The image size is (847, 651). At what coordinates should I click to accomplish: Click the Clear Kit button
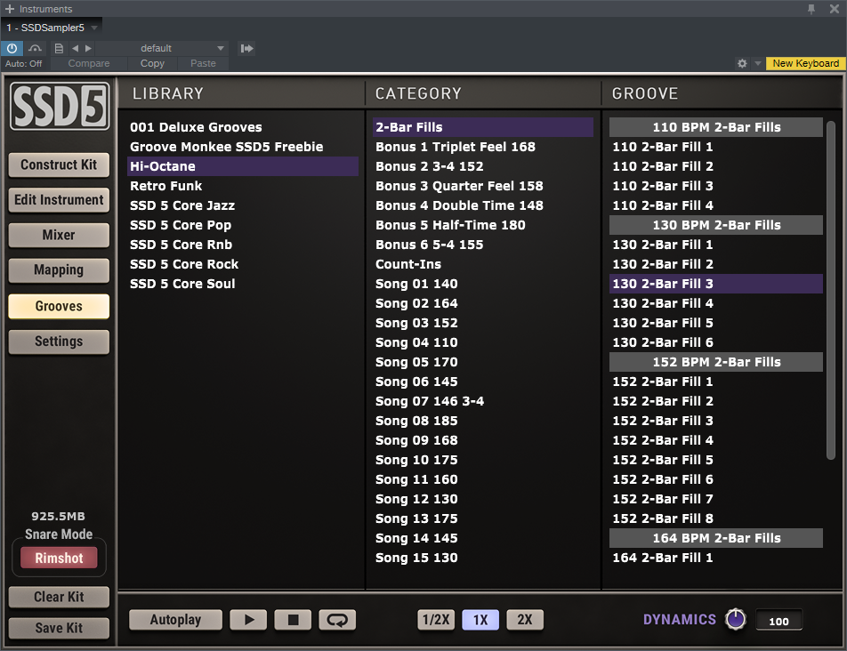click(x=59, y=597)
